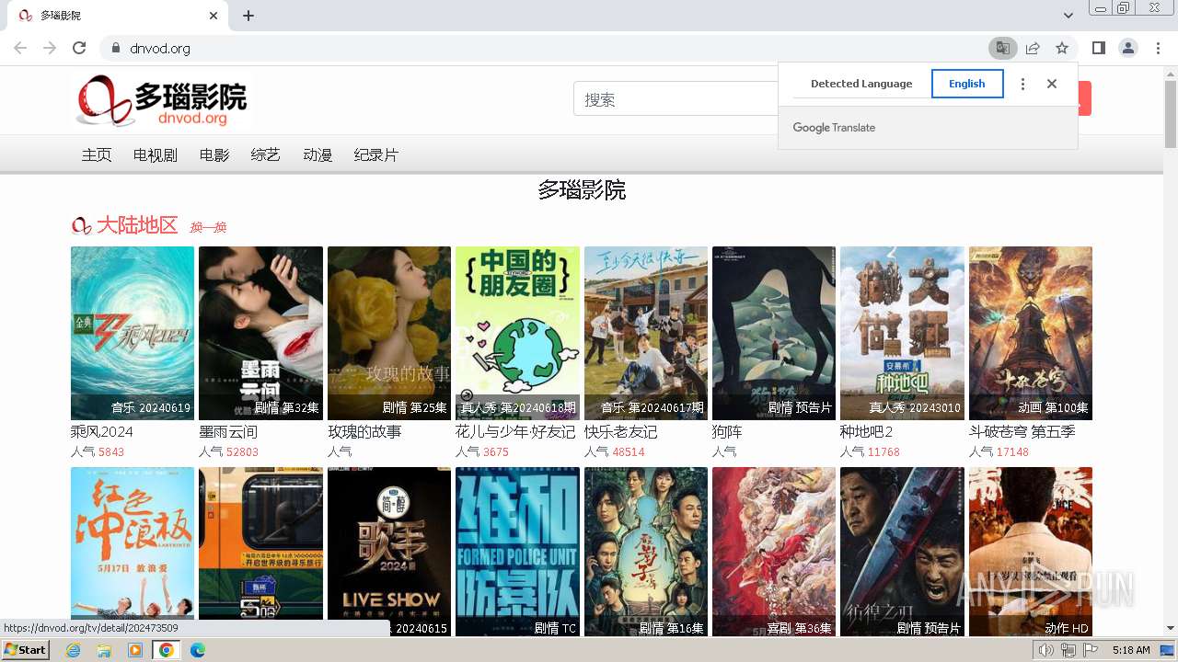
Task: Click the 墨雨云间 poster thumbnail
Action: (x=260, y=333)
